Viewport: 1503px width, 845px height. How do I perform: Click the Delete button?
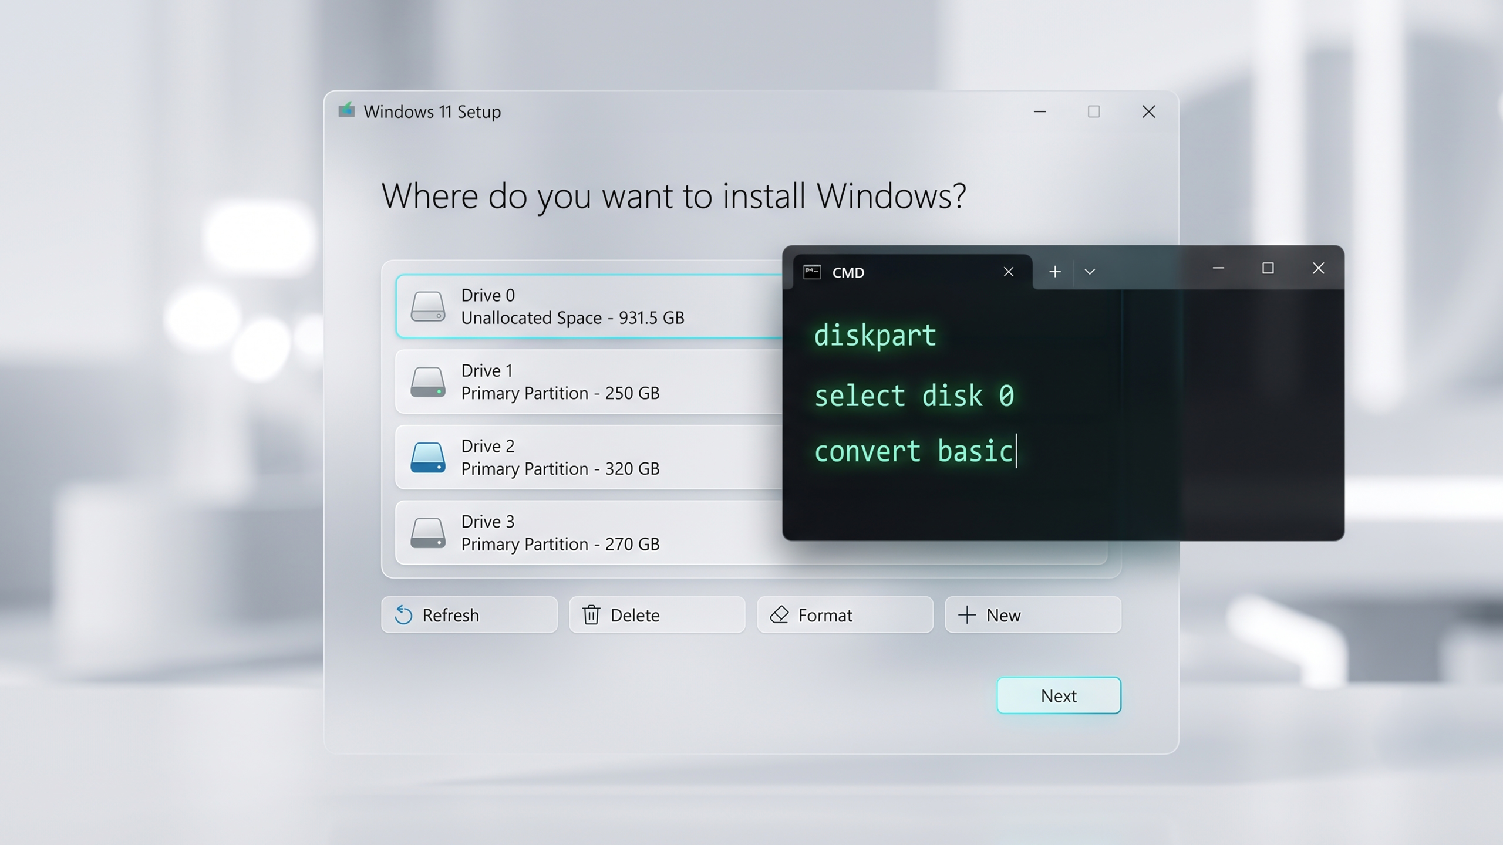pyautogui.click(x=657, y=615)
